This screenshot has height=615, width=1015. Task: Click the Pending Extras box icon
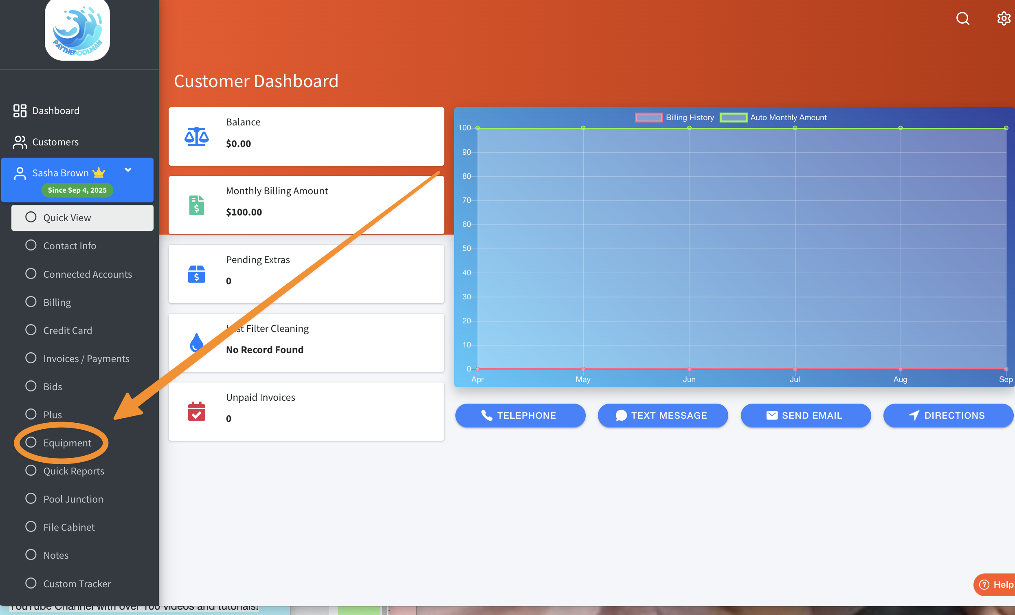tap(196, 274)
